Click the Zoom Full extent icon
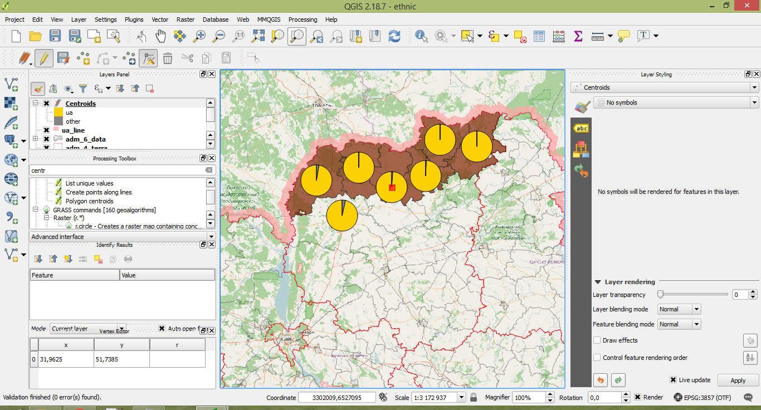 tap(258, 36)
